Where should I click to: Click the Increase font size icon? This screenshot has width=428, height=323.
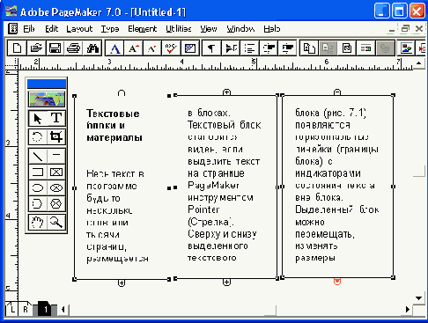click(134, 48)
